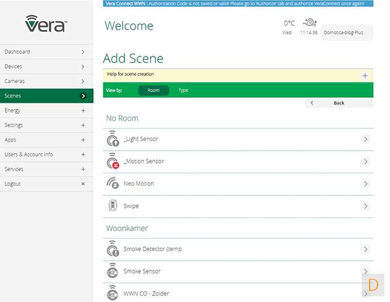Open the Domotica-blog-Plus controller selector

(x=346, y=33)
